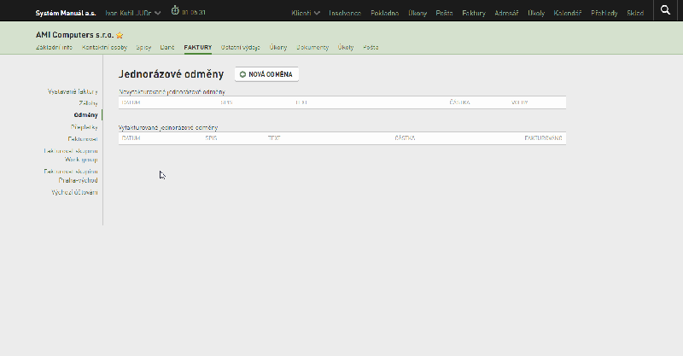Open Pošta in the top navigation
The height and width of the screenshot is (356, 683).
point(444,13)
